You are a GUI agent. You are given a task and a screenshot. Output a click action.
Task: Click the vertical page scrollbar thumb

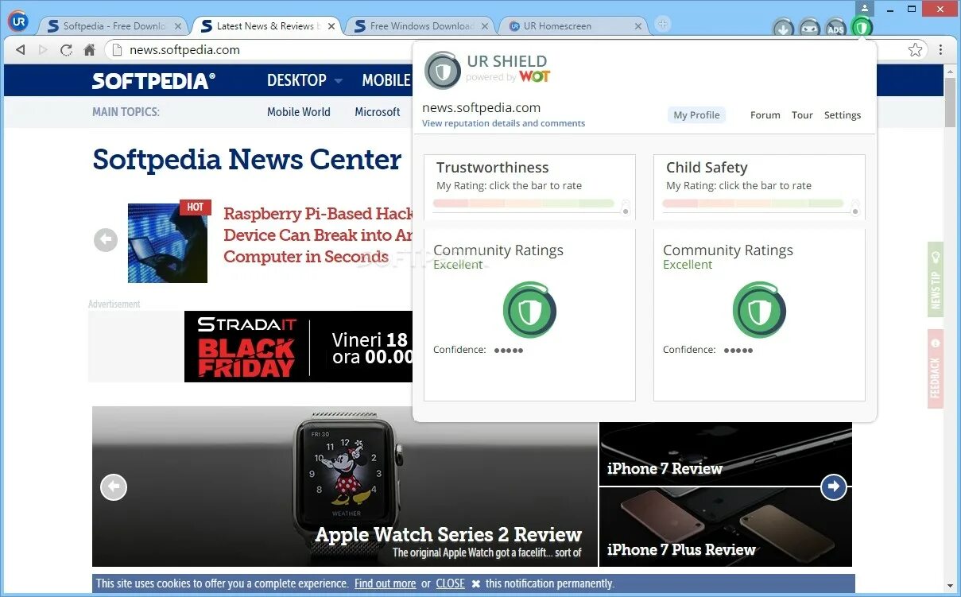click(x=950, y=102)
